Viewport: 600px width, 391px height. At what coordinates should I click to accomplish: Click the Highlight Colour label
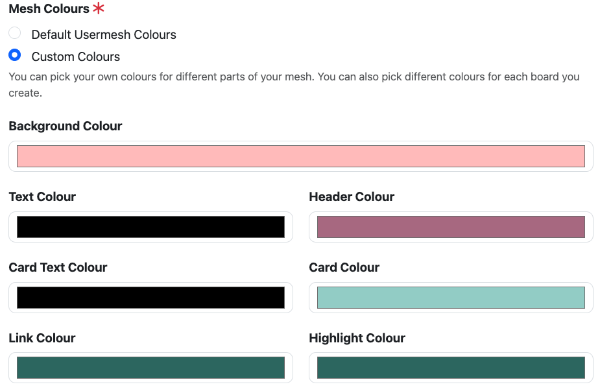pyautogui.click(x=357, y=338)
